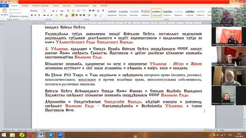246x138 pixels.
Task: Switch to the Разметка страницы tab
Action: pos(40,6)
